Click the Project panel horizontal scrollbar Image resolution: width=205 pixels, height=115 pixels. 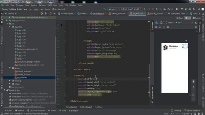[x=24, y=108]
